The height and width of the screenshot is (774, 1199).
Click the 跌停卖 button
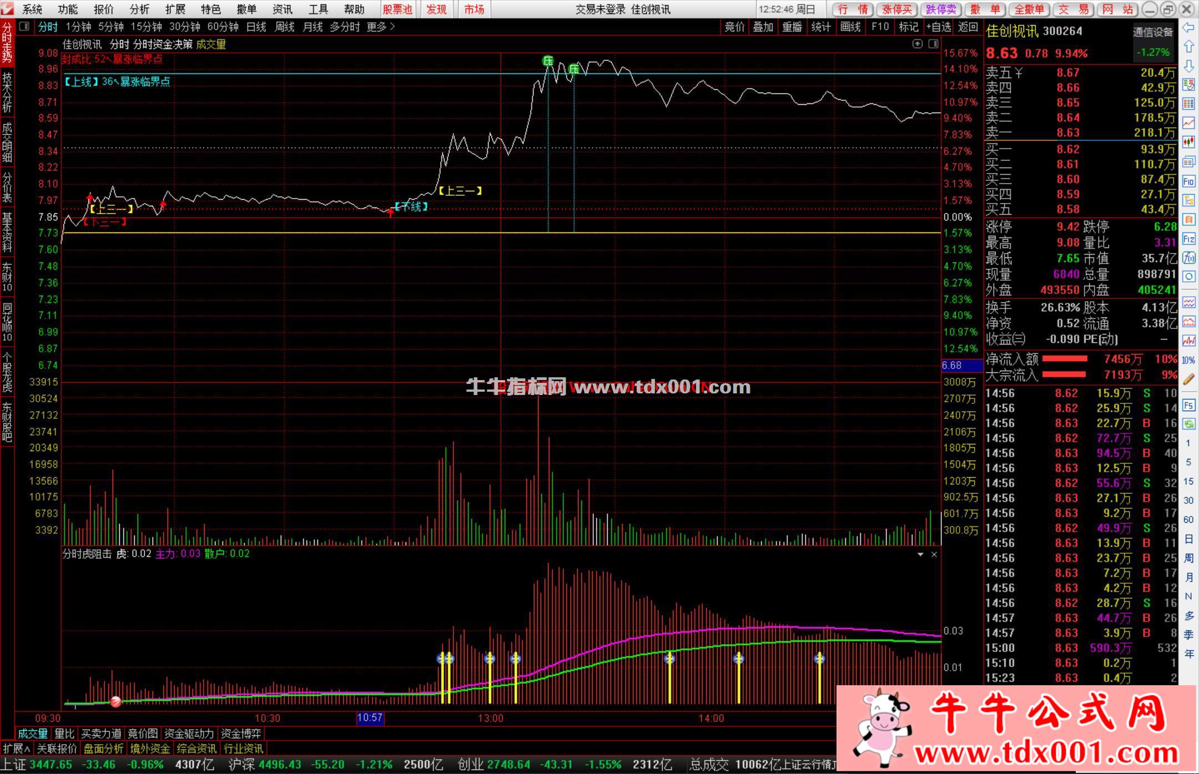point(941,9)
